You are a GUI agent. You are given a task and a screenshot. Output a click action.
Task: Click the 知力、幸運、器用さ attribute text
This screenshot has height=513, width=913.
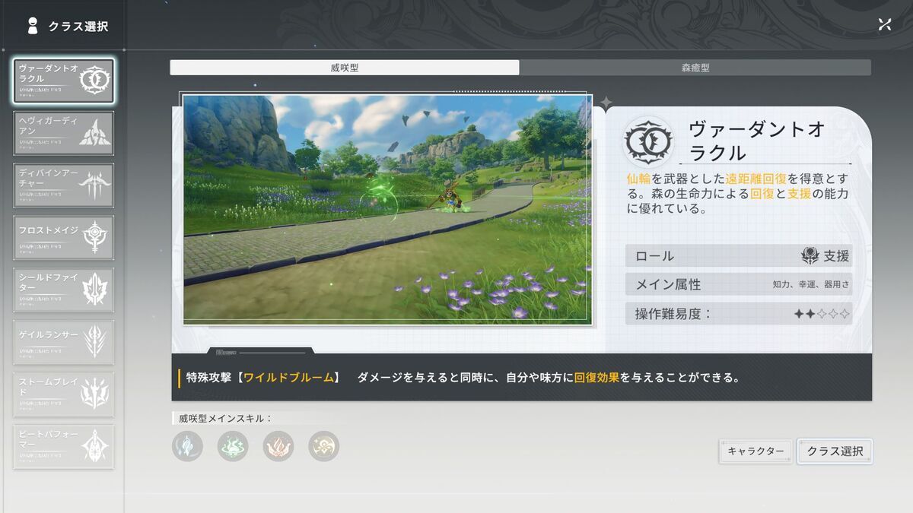pos(811,285)
